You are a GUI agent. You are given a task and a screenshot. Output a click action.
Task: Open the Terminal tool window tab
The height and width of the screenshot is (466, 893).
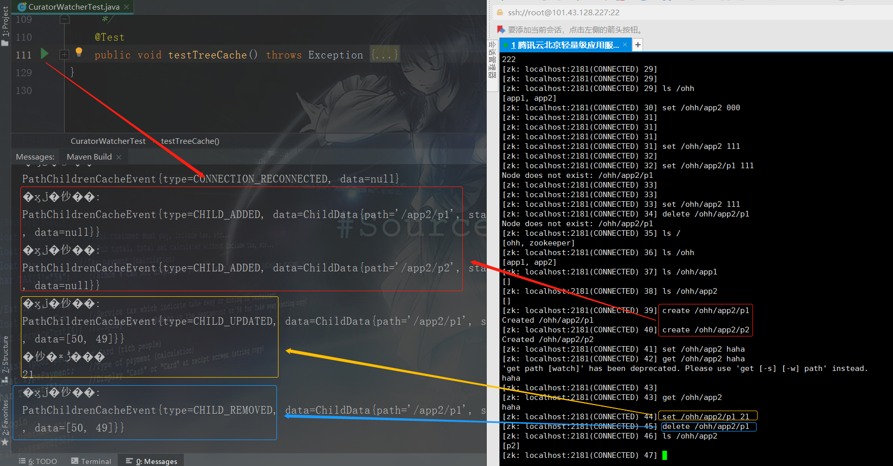[91, 461]
